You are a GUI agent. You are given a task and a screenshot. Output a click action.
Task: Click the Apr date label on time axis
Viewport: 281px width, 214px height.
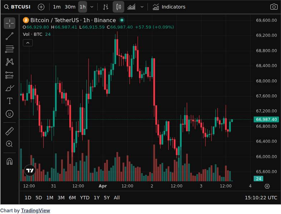pyautogui.click(x=103, y=186)
